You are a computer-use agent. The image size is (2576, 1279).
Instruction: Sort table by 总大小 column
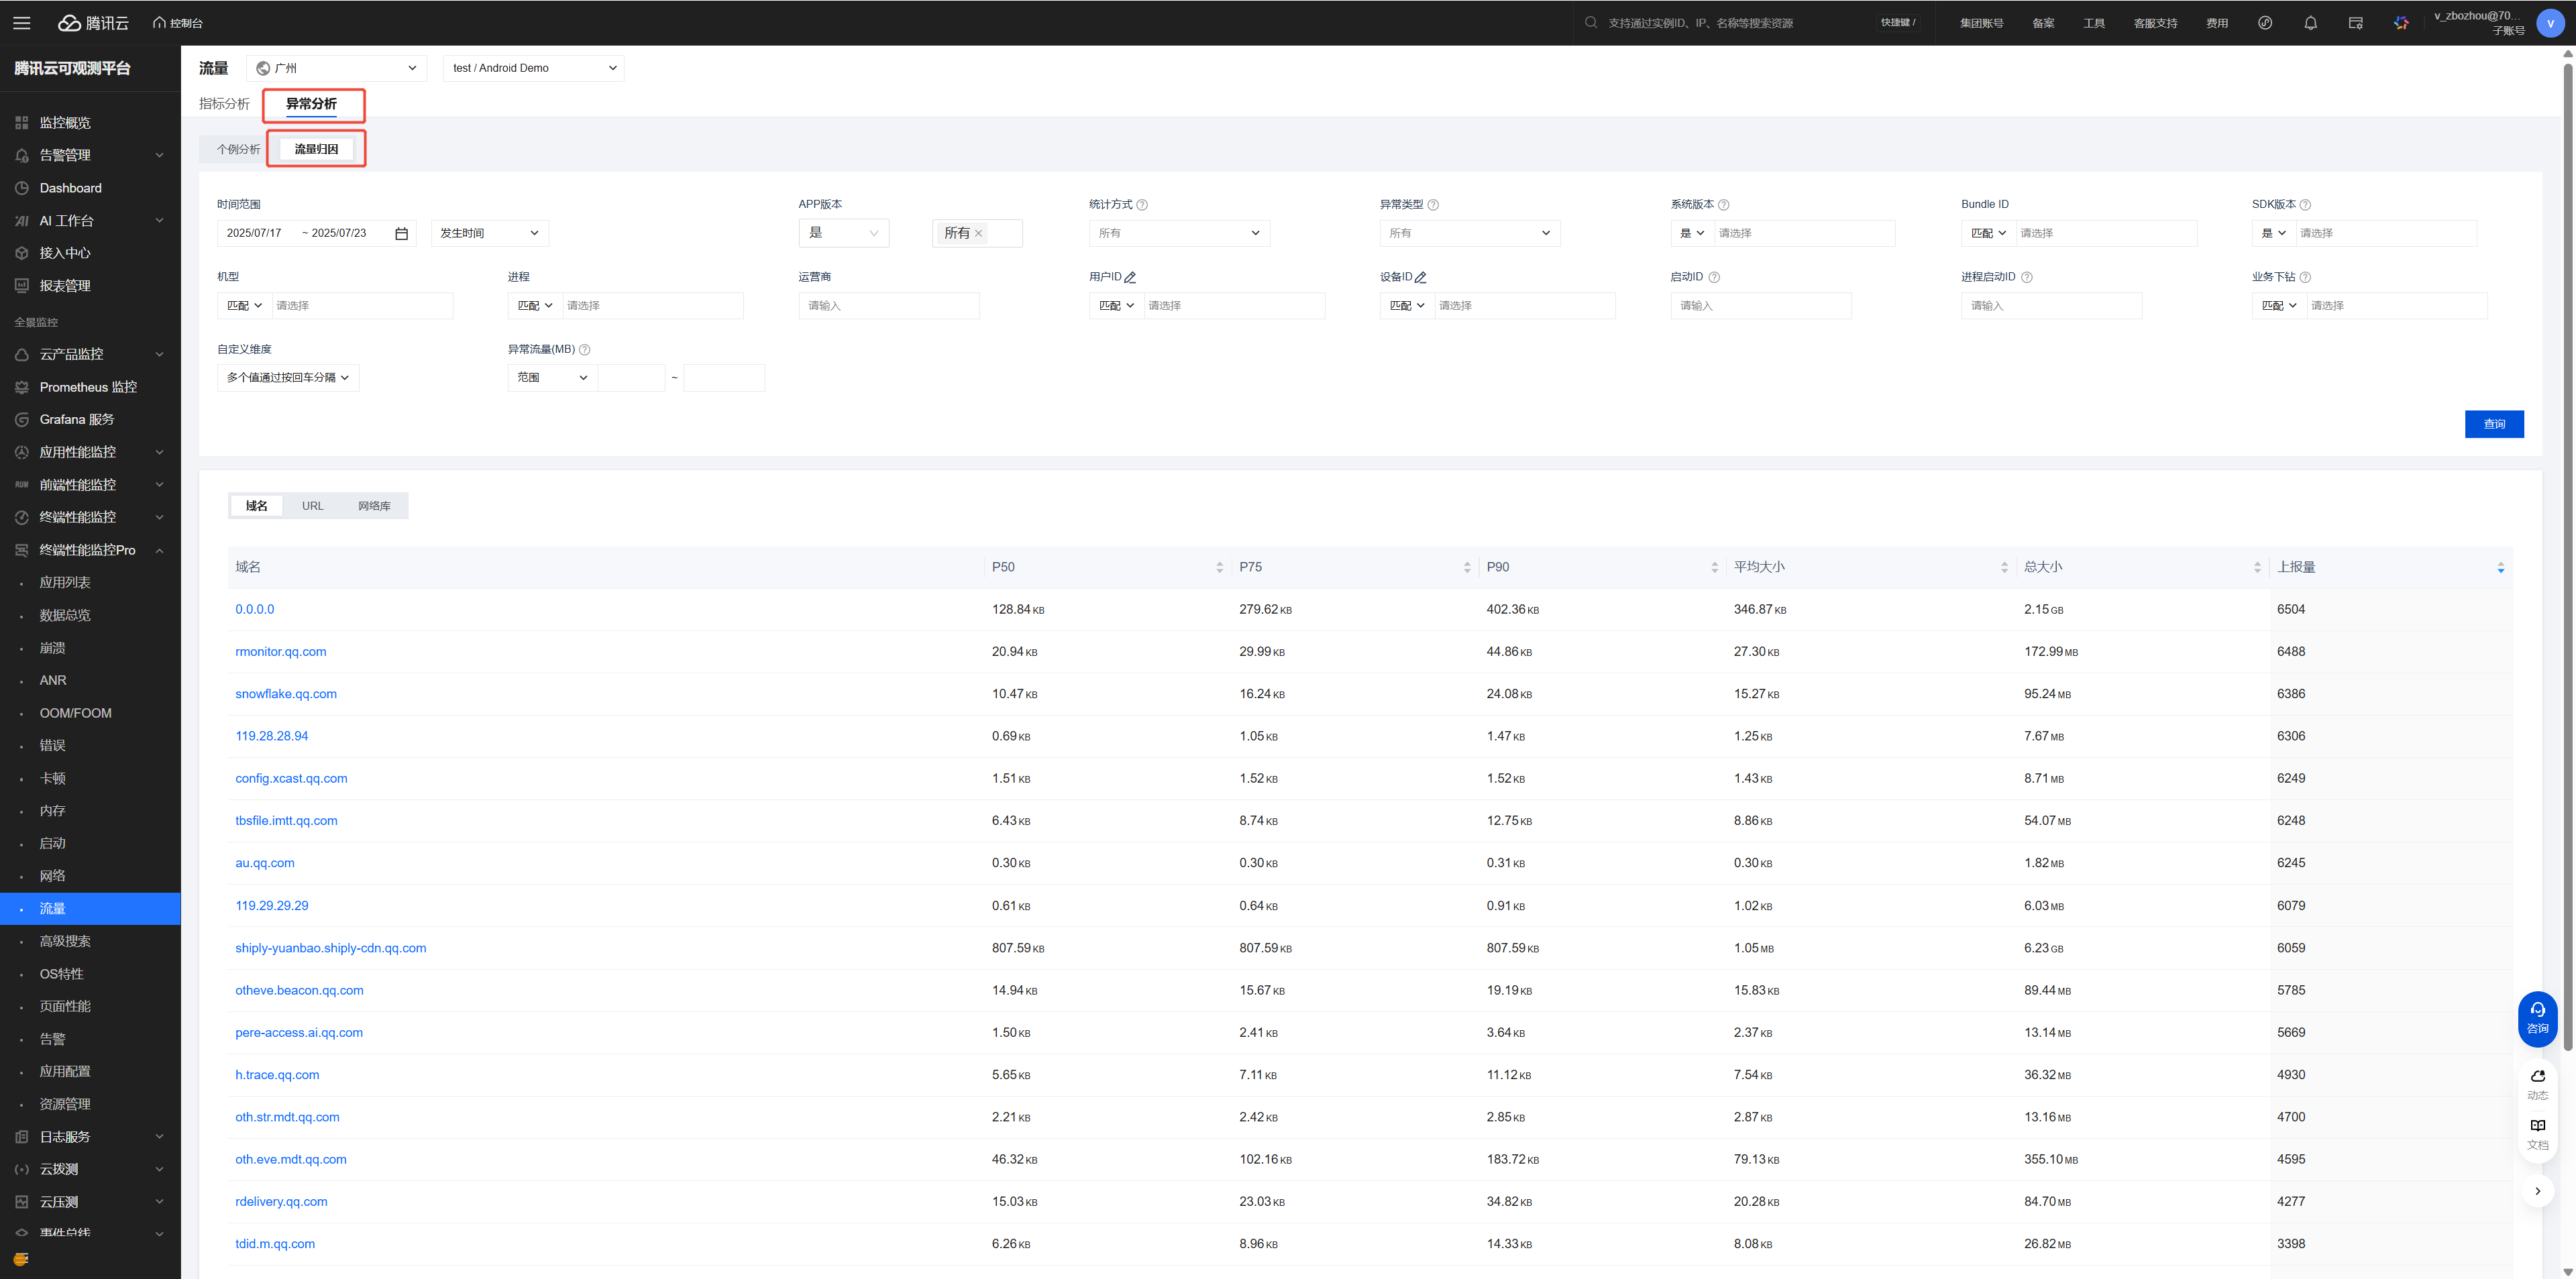point(2257,567)
